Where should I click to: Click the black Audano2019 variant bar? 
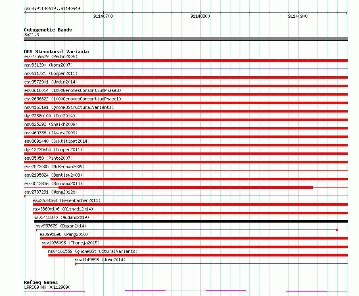click(x=191, y=221)
